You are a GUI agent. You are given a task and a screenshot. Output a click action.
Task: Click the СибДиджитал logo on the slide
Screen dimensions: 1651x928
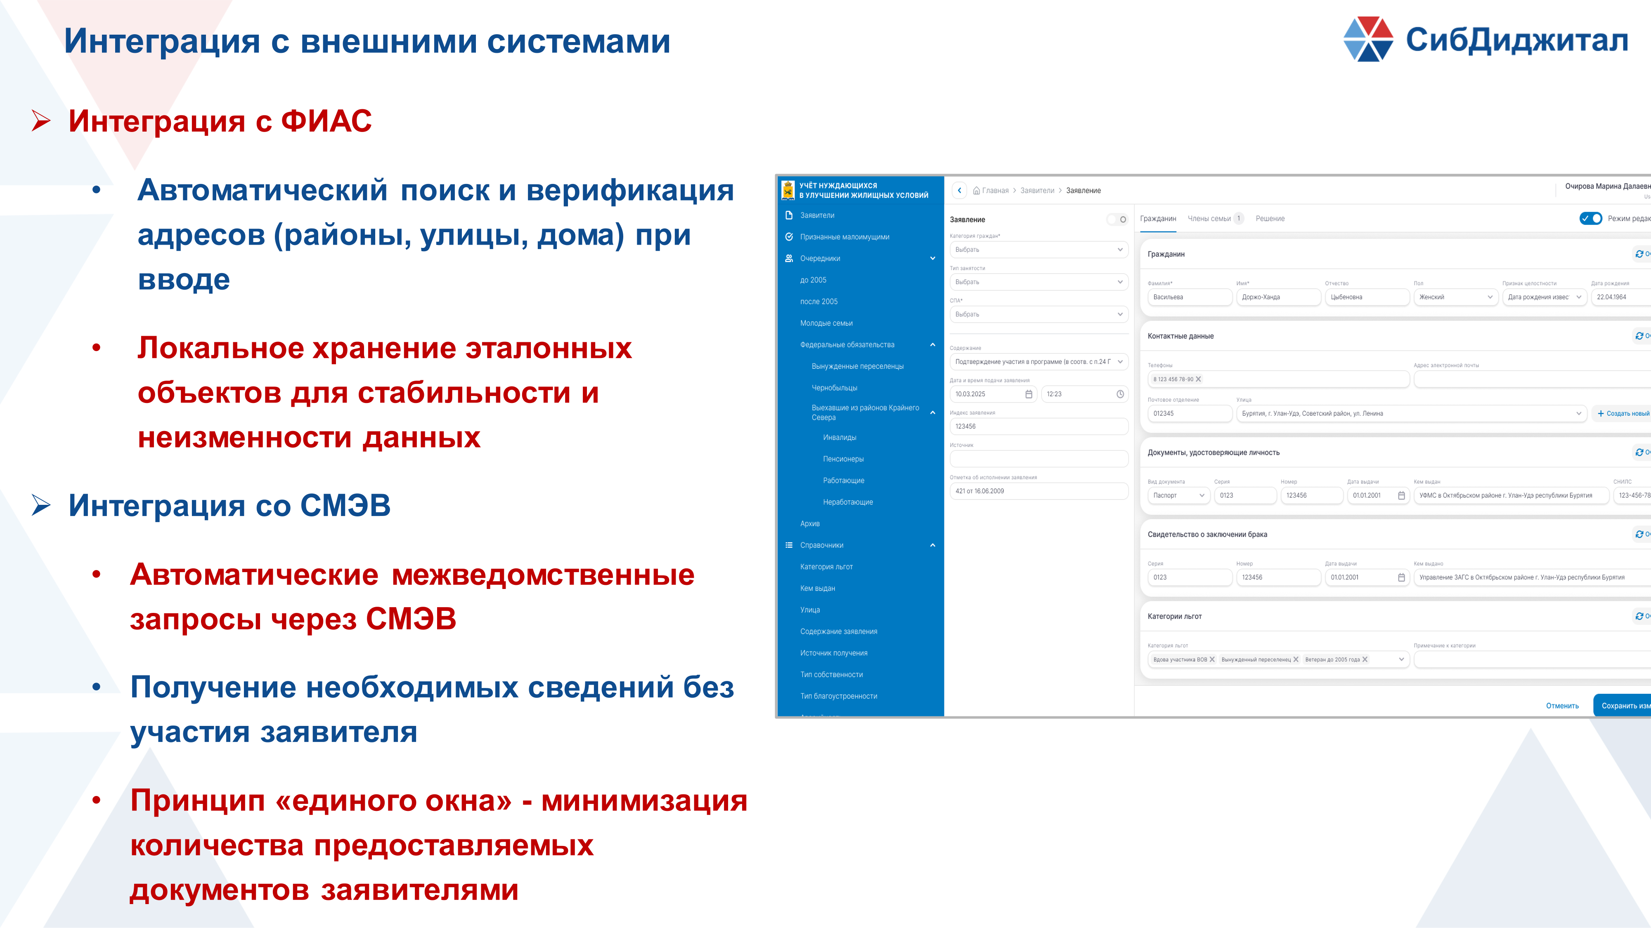(x=1485, y=40)
